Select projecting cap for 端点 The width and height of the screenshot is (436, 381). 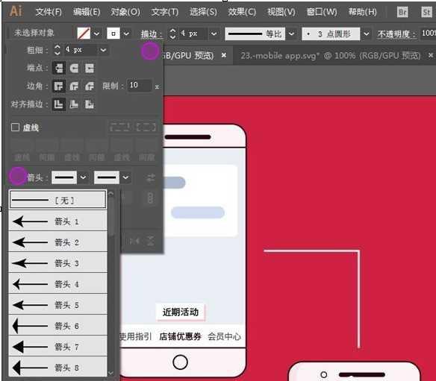(x=90, y=68)
